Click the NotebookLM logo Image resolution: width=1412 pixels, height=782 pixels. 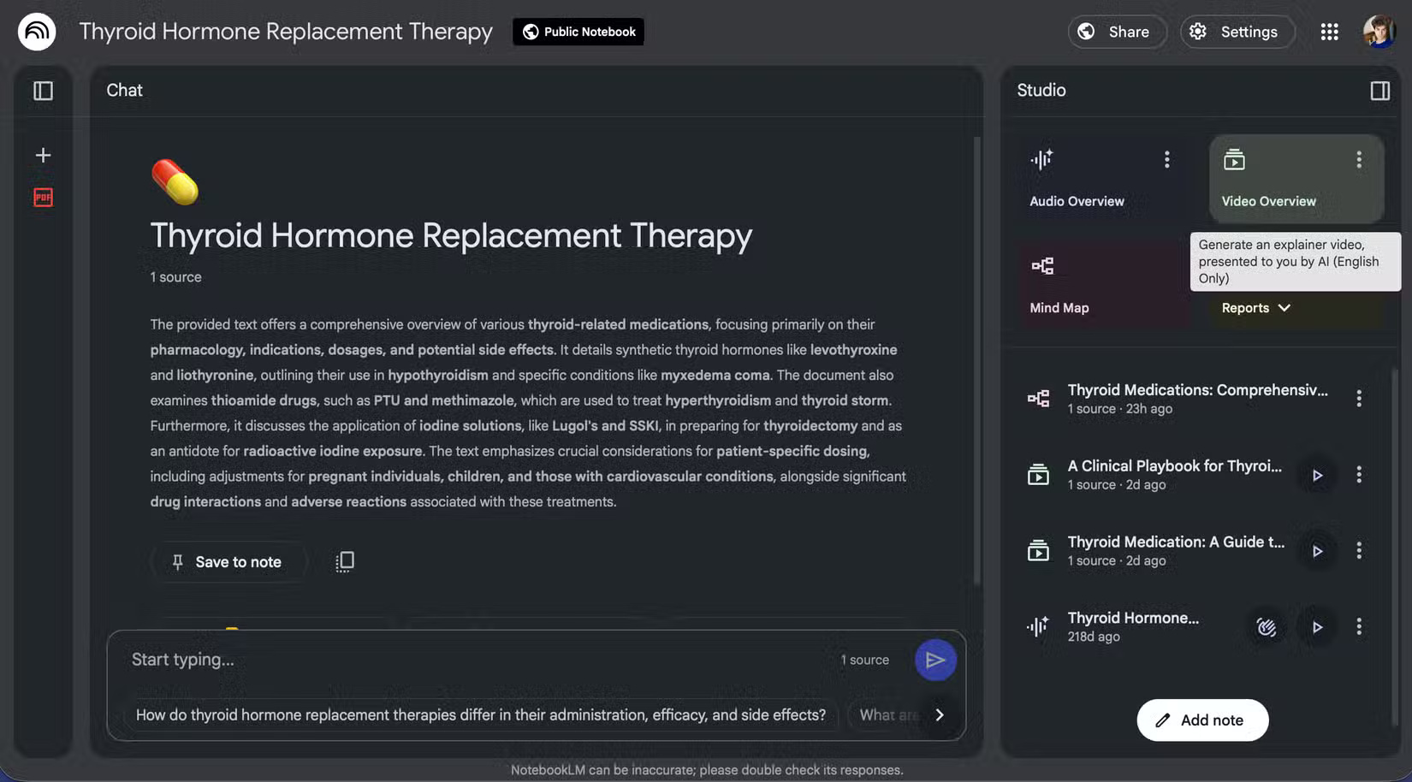pos(36,31)
